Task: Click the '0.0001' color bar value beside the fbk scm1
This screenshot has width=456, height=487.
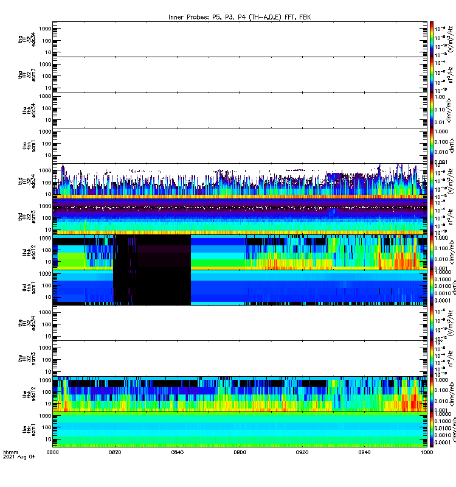Action: (x=442, y=443)
